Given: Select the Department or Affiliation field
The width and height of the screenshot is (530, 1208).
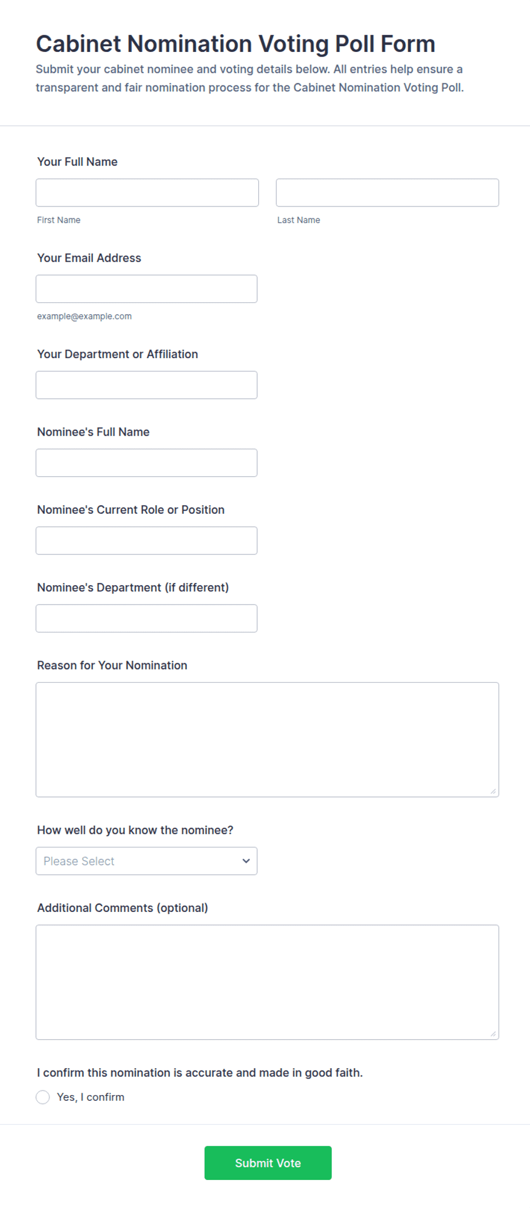Looking at the screenshot, I should [146, 385].
